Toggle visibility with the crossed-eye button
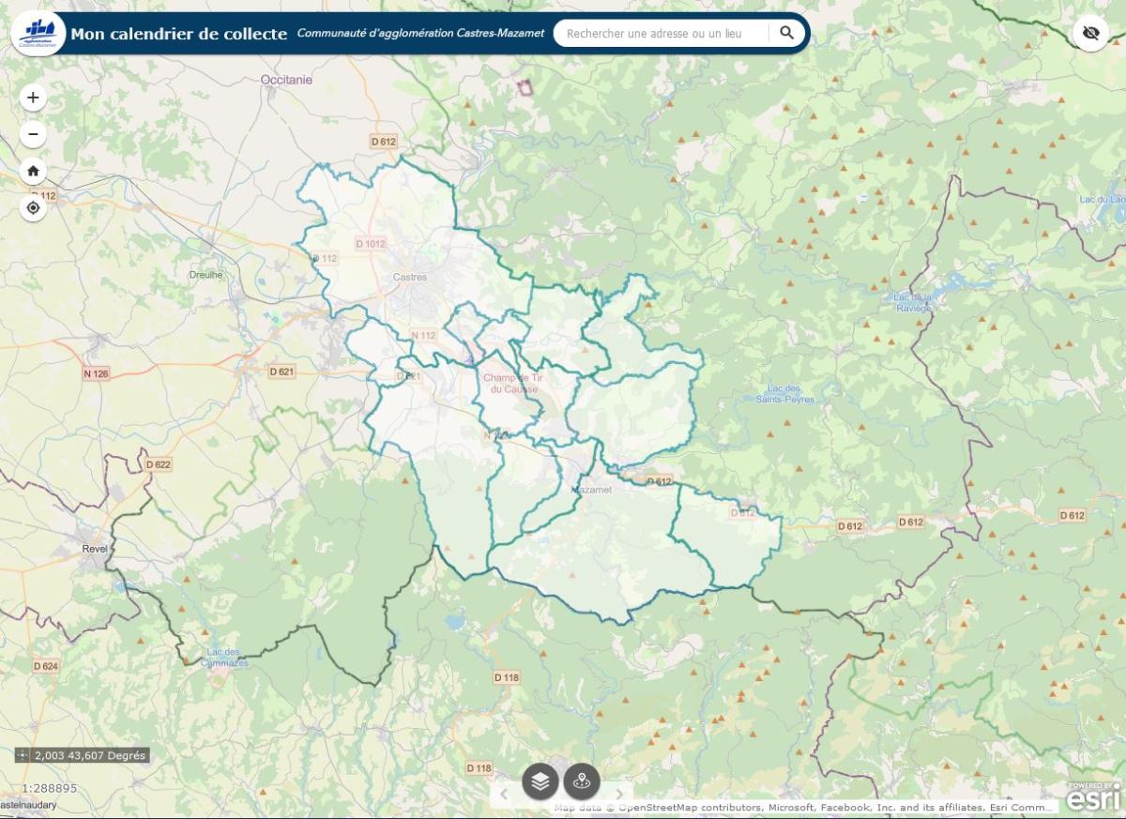Image resolution: width=1126 pixels, height=819 pixels. [x=1090, y=33]
